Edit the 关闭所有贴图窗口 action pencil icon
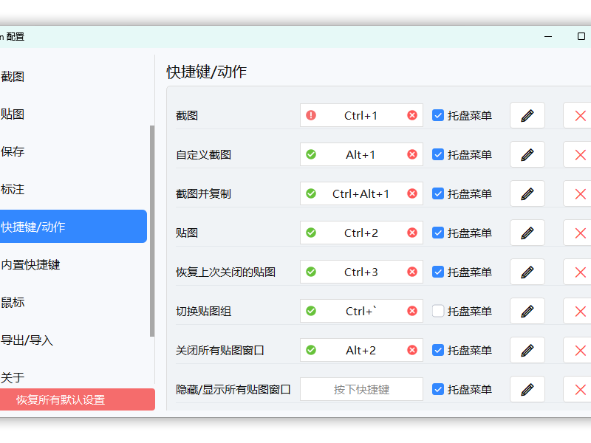The width and height of the screenshot is (591, 443). pyautogui.click(x=527, y=350)
